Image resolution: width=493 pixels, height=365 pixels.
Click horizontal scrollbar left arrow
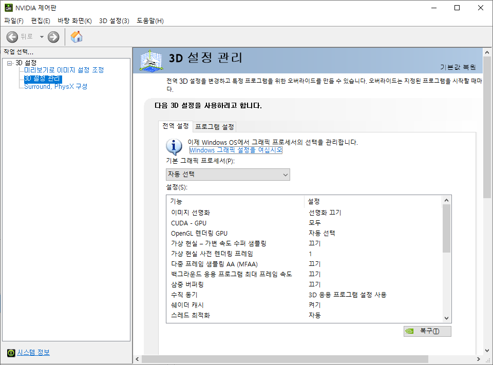137,359
